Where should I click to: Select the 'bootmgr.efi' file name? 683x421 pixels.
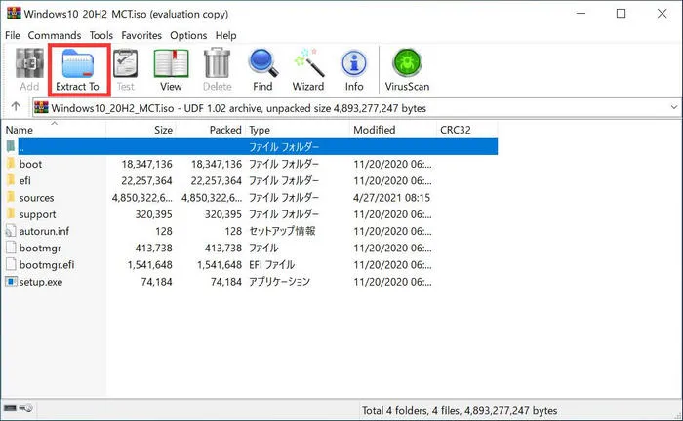tap(47, 264)
